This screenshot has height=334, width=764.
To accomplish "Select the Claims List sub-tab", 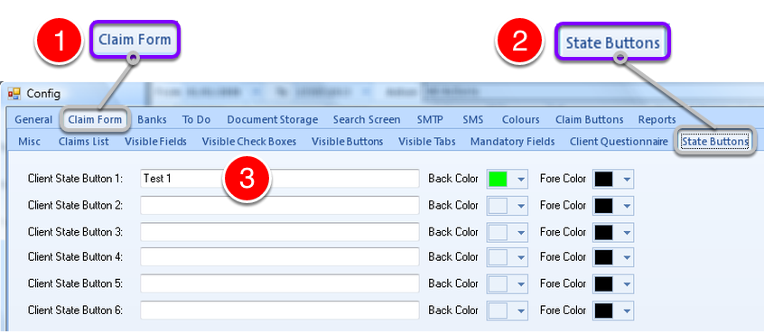I will [84, 142].
